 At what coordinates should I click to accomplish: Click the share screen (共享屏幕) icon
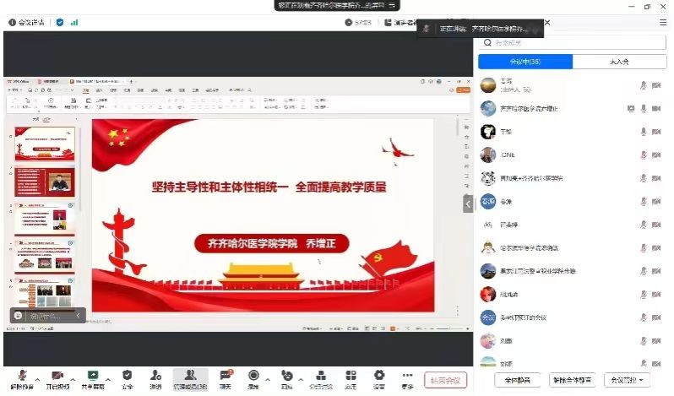(x=93, y=376)
